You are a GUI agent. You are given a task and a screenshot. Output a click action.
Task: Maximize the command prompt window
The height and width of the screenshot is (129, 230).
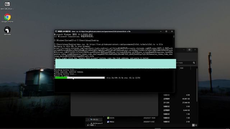pos(166,31)
